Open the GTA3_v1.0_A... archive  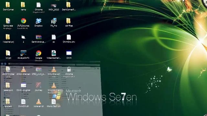pos(38,69)
